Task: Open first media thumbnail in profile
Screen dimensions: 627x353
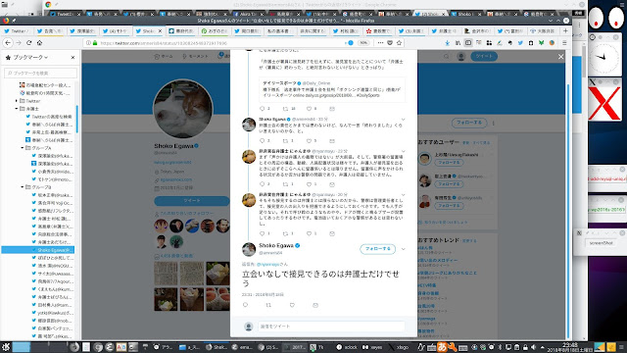Action: [x=166, y=274]
